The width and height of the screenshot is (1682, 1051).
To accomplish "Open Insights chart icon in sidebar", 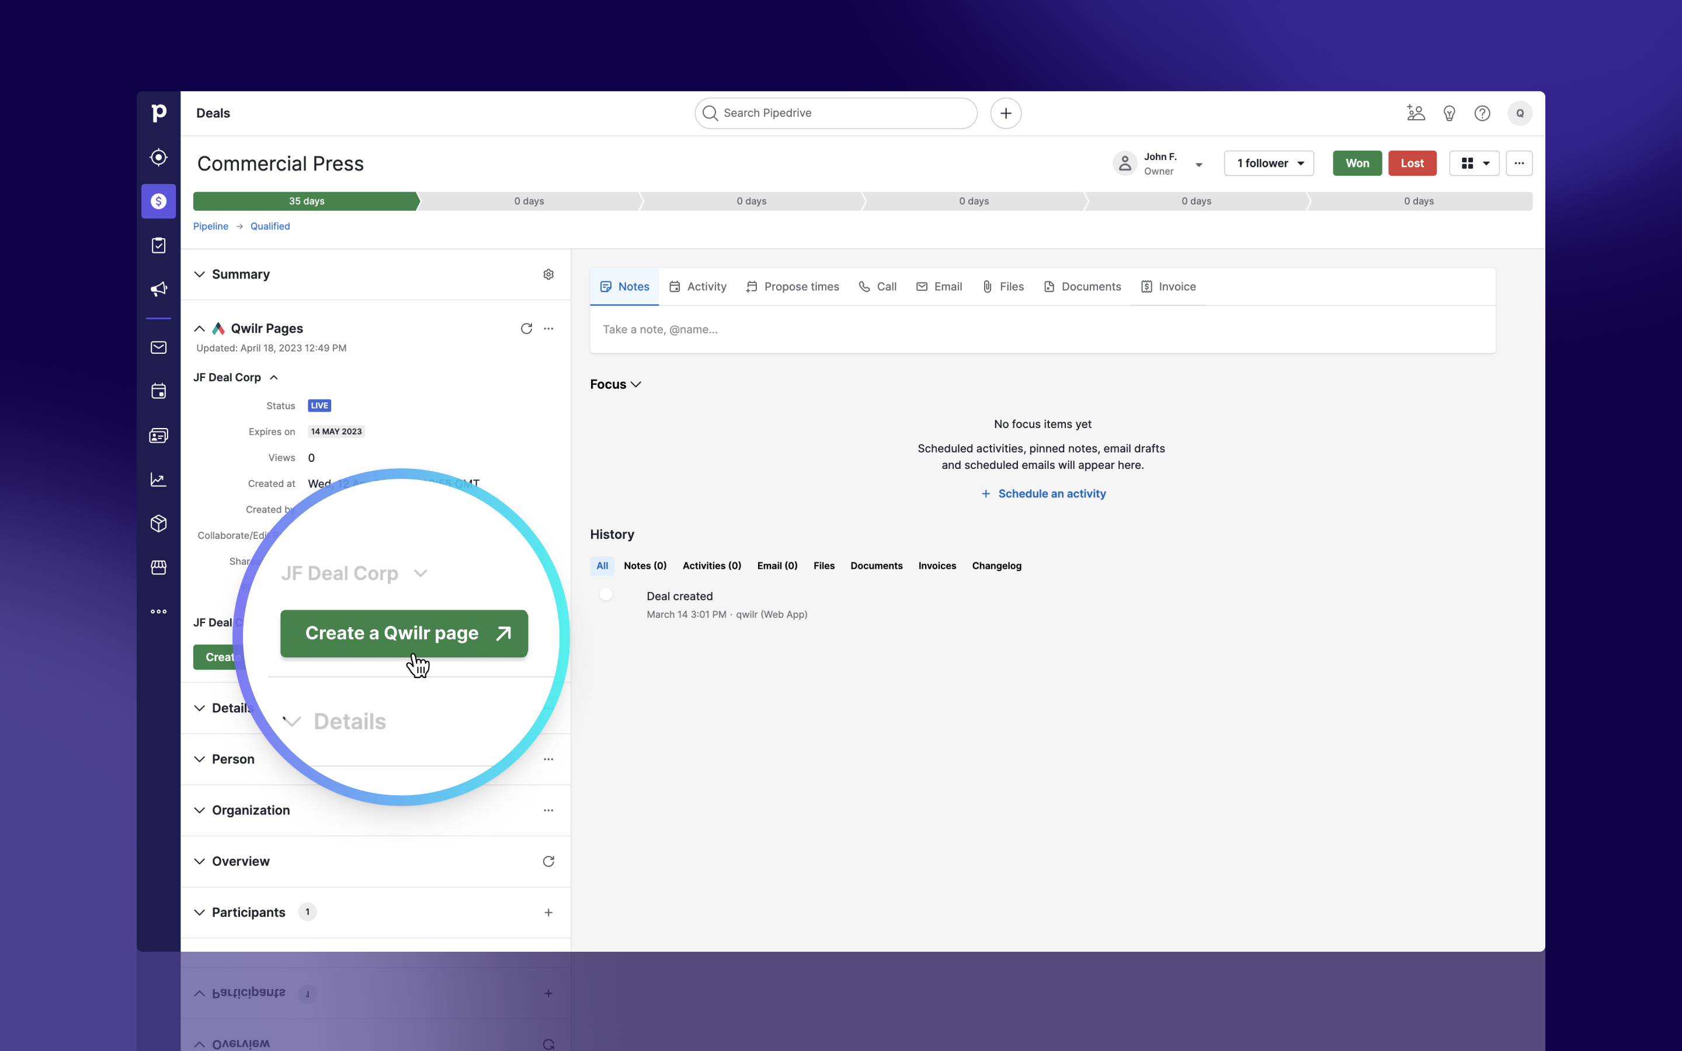I will 158,479.
